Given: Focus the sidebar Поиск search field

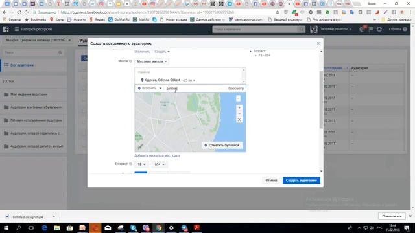Looking at the screenshot, I should point(33,52).
